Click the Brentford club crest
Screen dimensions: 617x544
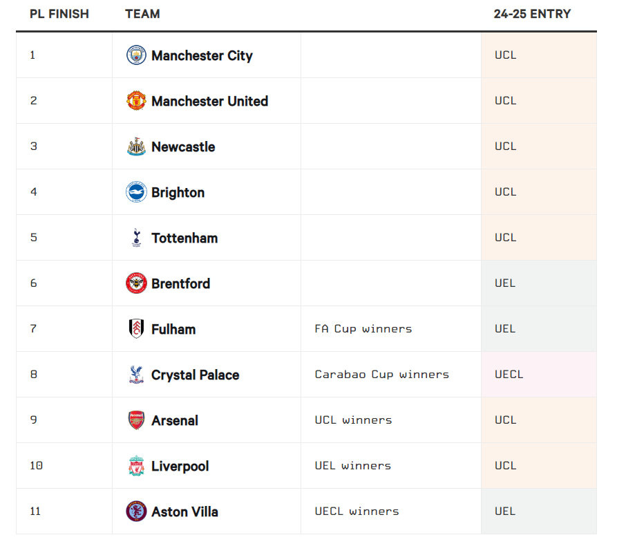pos(136,283)
